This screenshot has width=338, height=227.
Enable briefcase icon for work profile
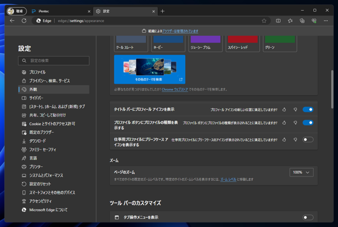(x=308, y=139)
